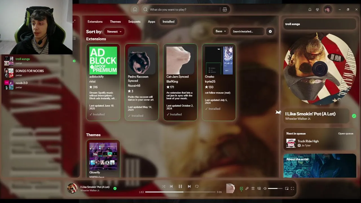The height and width of the screenshot is (203, 361).
Task: Open Connect to a device icon
Action: click(259, 189)
